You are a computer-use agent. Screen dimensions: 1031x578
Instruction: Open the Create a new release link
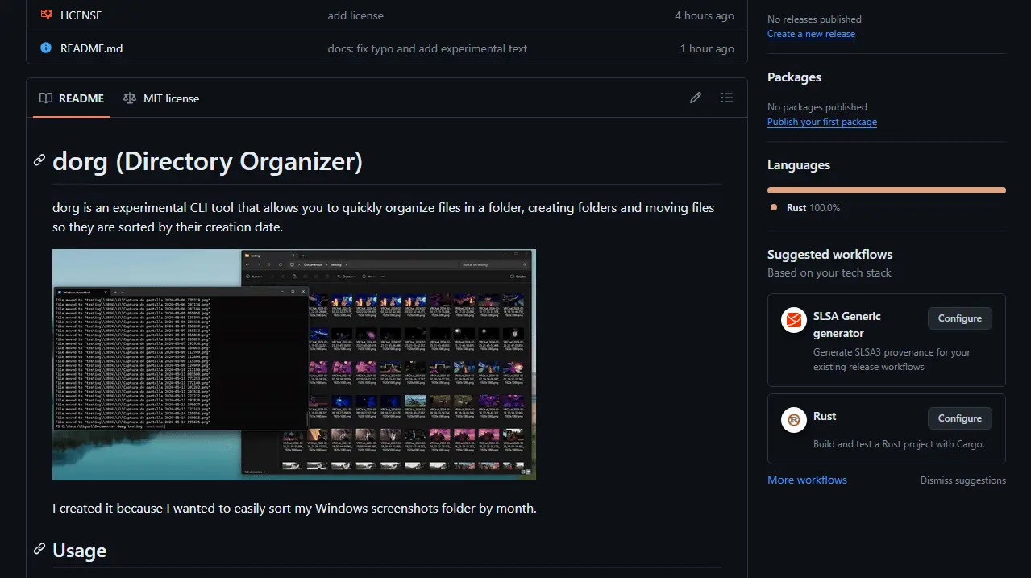pyautogui.click(x=811, y=34)
